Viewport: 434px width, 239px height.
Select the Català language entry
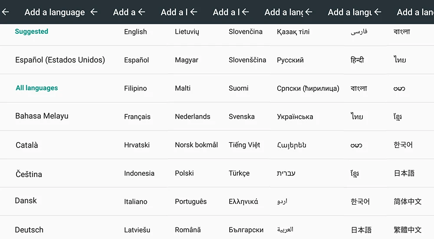coord(26,145)
